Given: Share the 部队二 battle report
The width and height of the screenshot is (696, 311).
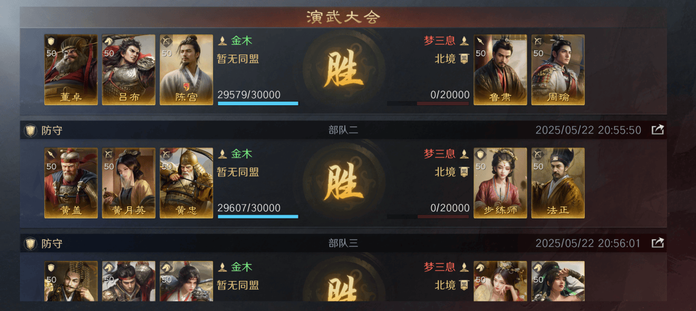Looking at the screenshot, I should click(x=658, y=130).
